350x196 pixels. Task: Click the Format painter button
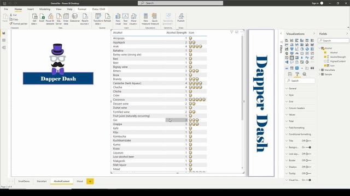pyautogui.click(x=18, y=23)
